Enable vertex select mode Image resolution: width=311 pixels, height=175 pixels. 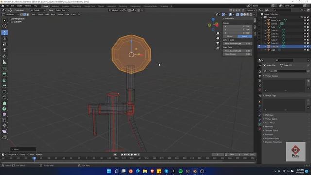21,14
